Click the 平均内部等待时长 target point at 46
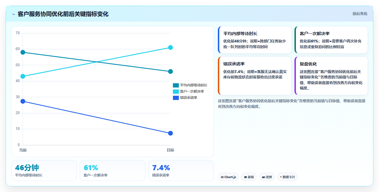The width and height of the screenshot is (379, 192). [x=170, y=71]
